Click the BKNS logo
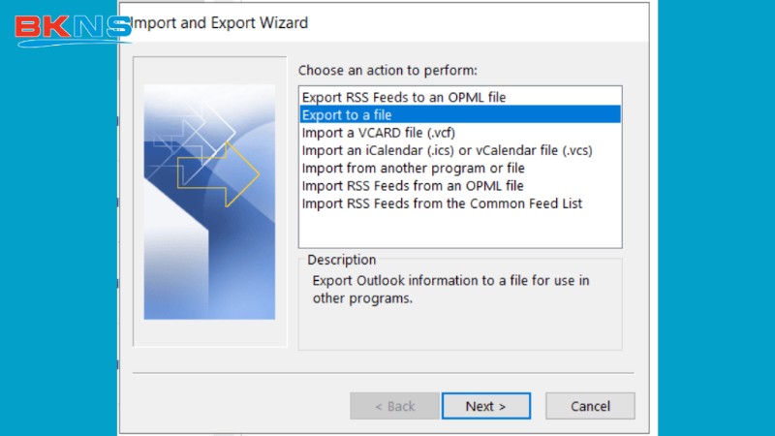The height and width of the screenshot is (436, 775). pyautogui.click(x=72, y=27)
